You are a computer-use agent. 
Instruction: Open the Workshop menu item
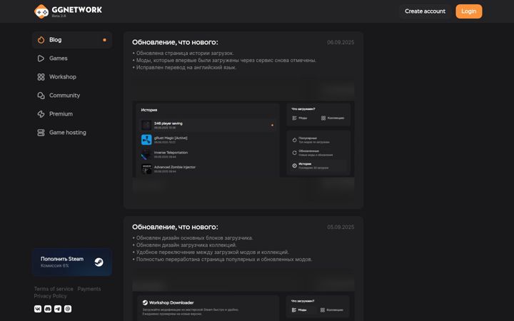(72, 77)
